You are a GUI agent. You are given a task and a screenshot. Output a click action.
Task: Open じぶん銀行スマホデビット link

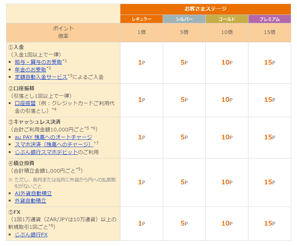pyautogui.click(x=46, y=152)
